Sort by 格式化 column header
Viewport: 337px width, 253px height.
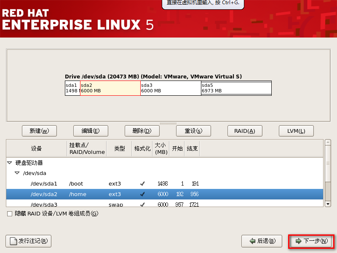pos(142,148)
